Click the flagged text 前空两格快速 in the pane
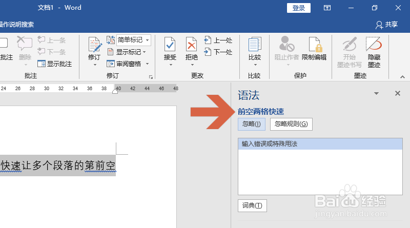The width and height of the screenshot is (410, 228). [x=261, y=112]
